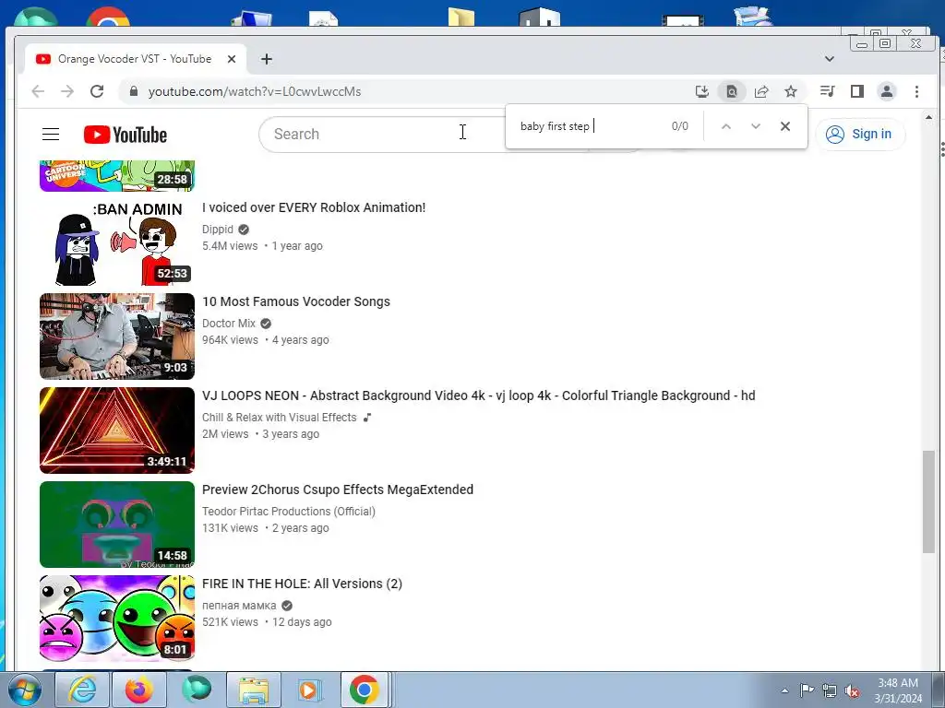Open 'Preview 2Chorus Csupo Effects MegaExtended' title
945x708 pixels.
tap(338, 490)
